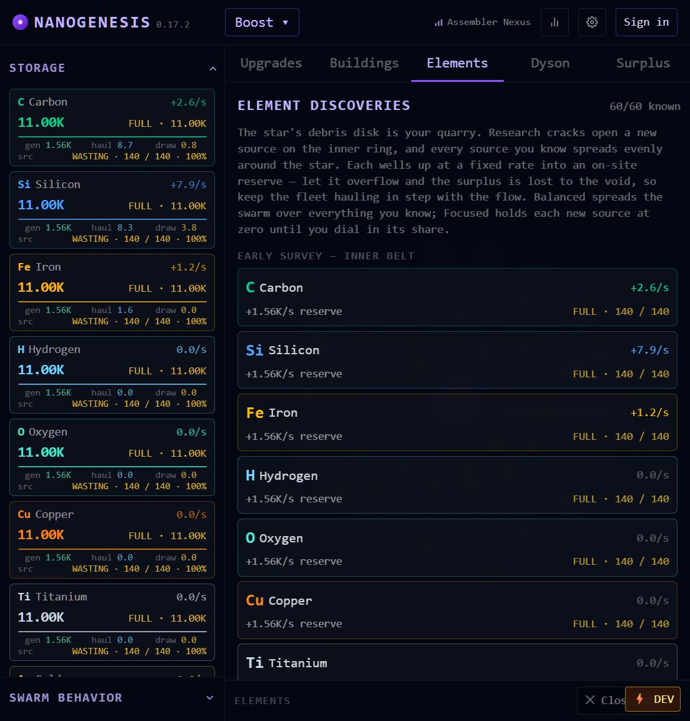Screen dimensions: 690x721
Task: Click 'EARLY SURVEY — INNER BELT' label
Action: (326, 256)
